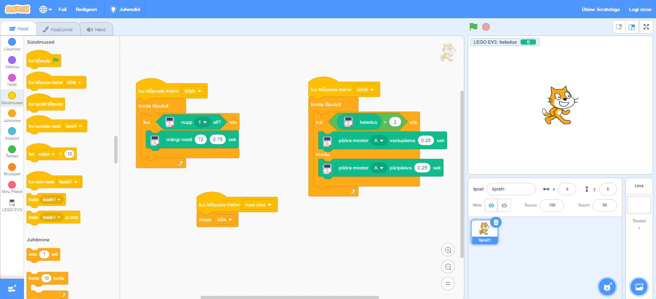
Task: Click Logi sisse to sign in
Action: [x=640, y=9]
